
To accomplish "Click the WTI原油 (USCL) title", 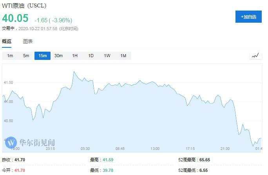I will coord(24,5).
